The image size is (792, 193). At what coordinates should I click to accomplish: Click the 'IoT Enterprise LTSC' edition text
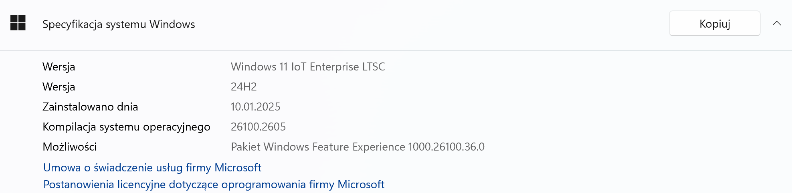point(338,67)
